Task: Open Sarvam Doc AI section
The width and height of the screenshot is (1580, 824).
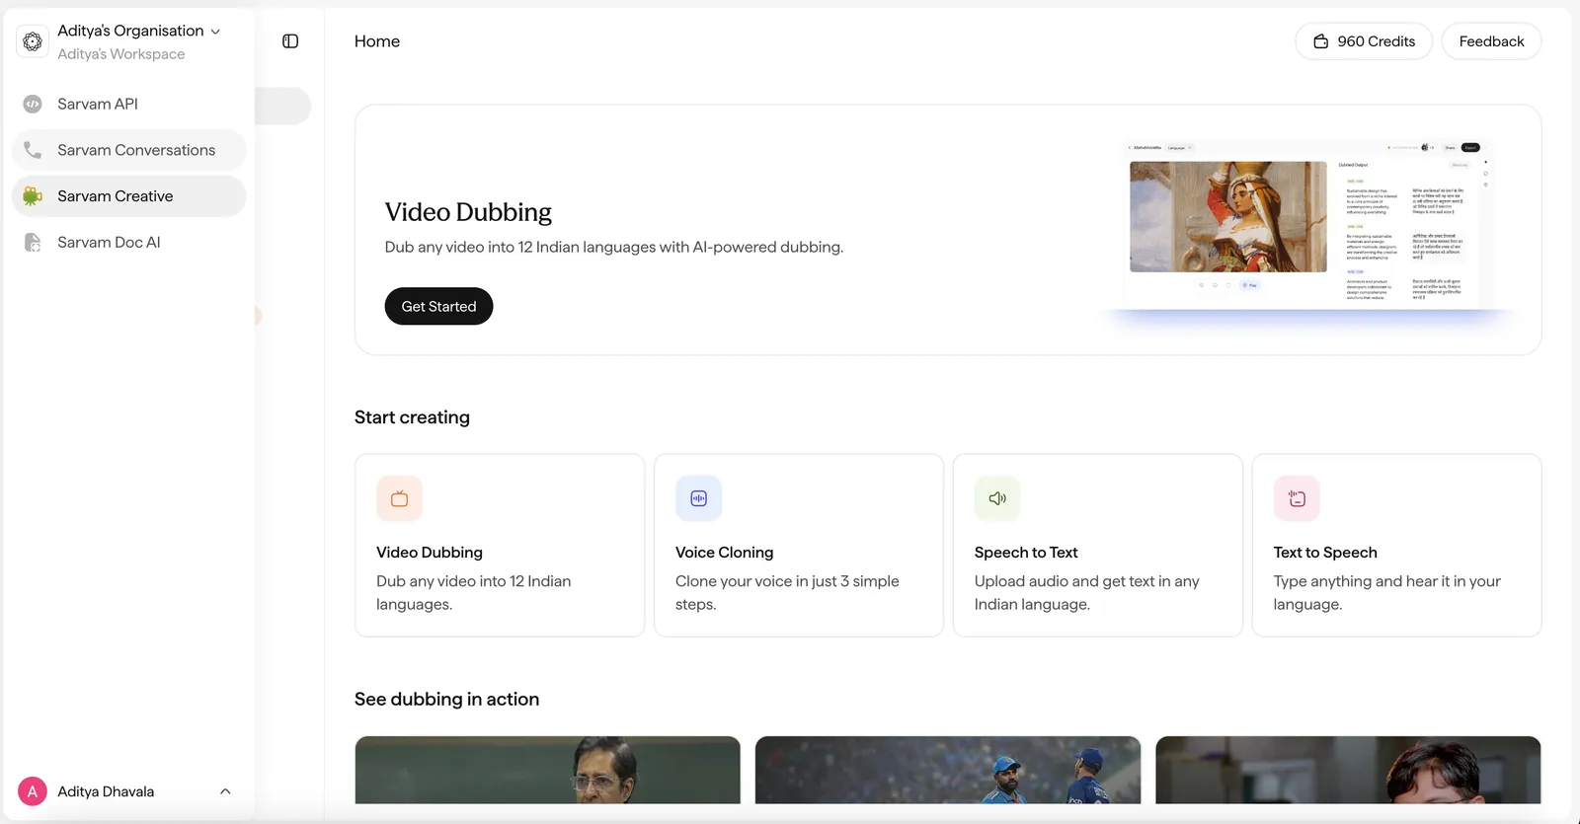Action: 129,243
